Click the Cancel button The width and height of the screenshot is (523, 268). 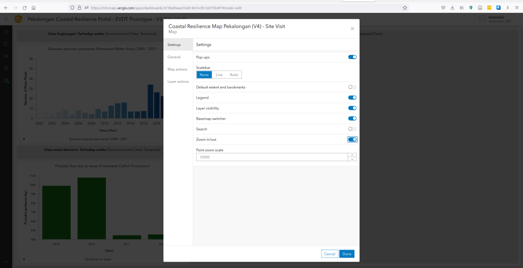[x=329, y=254]
